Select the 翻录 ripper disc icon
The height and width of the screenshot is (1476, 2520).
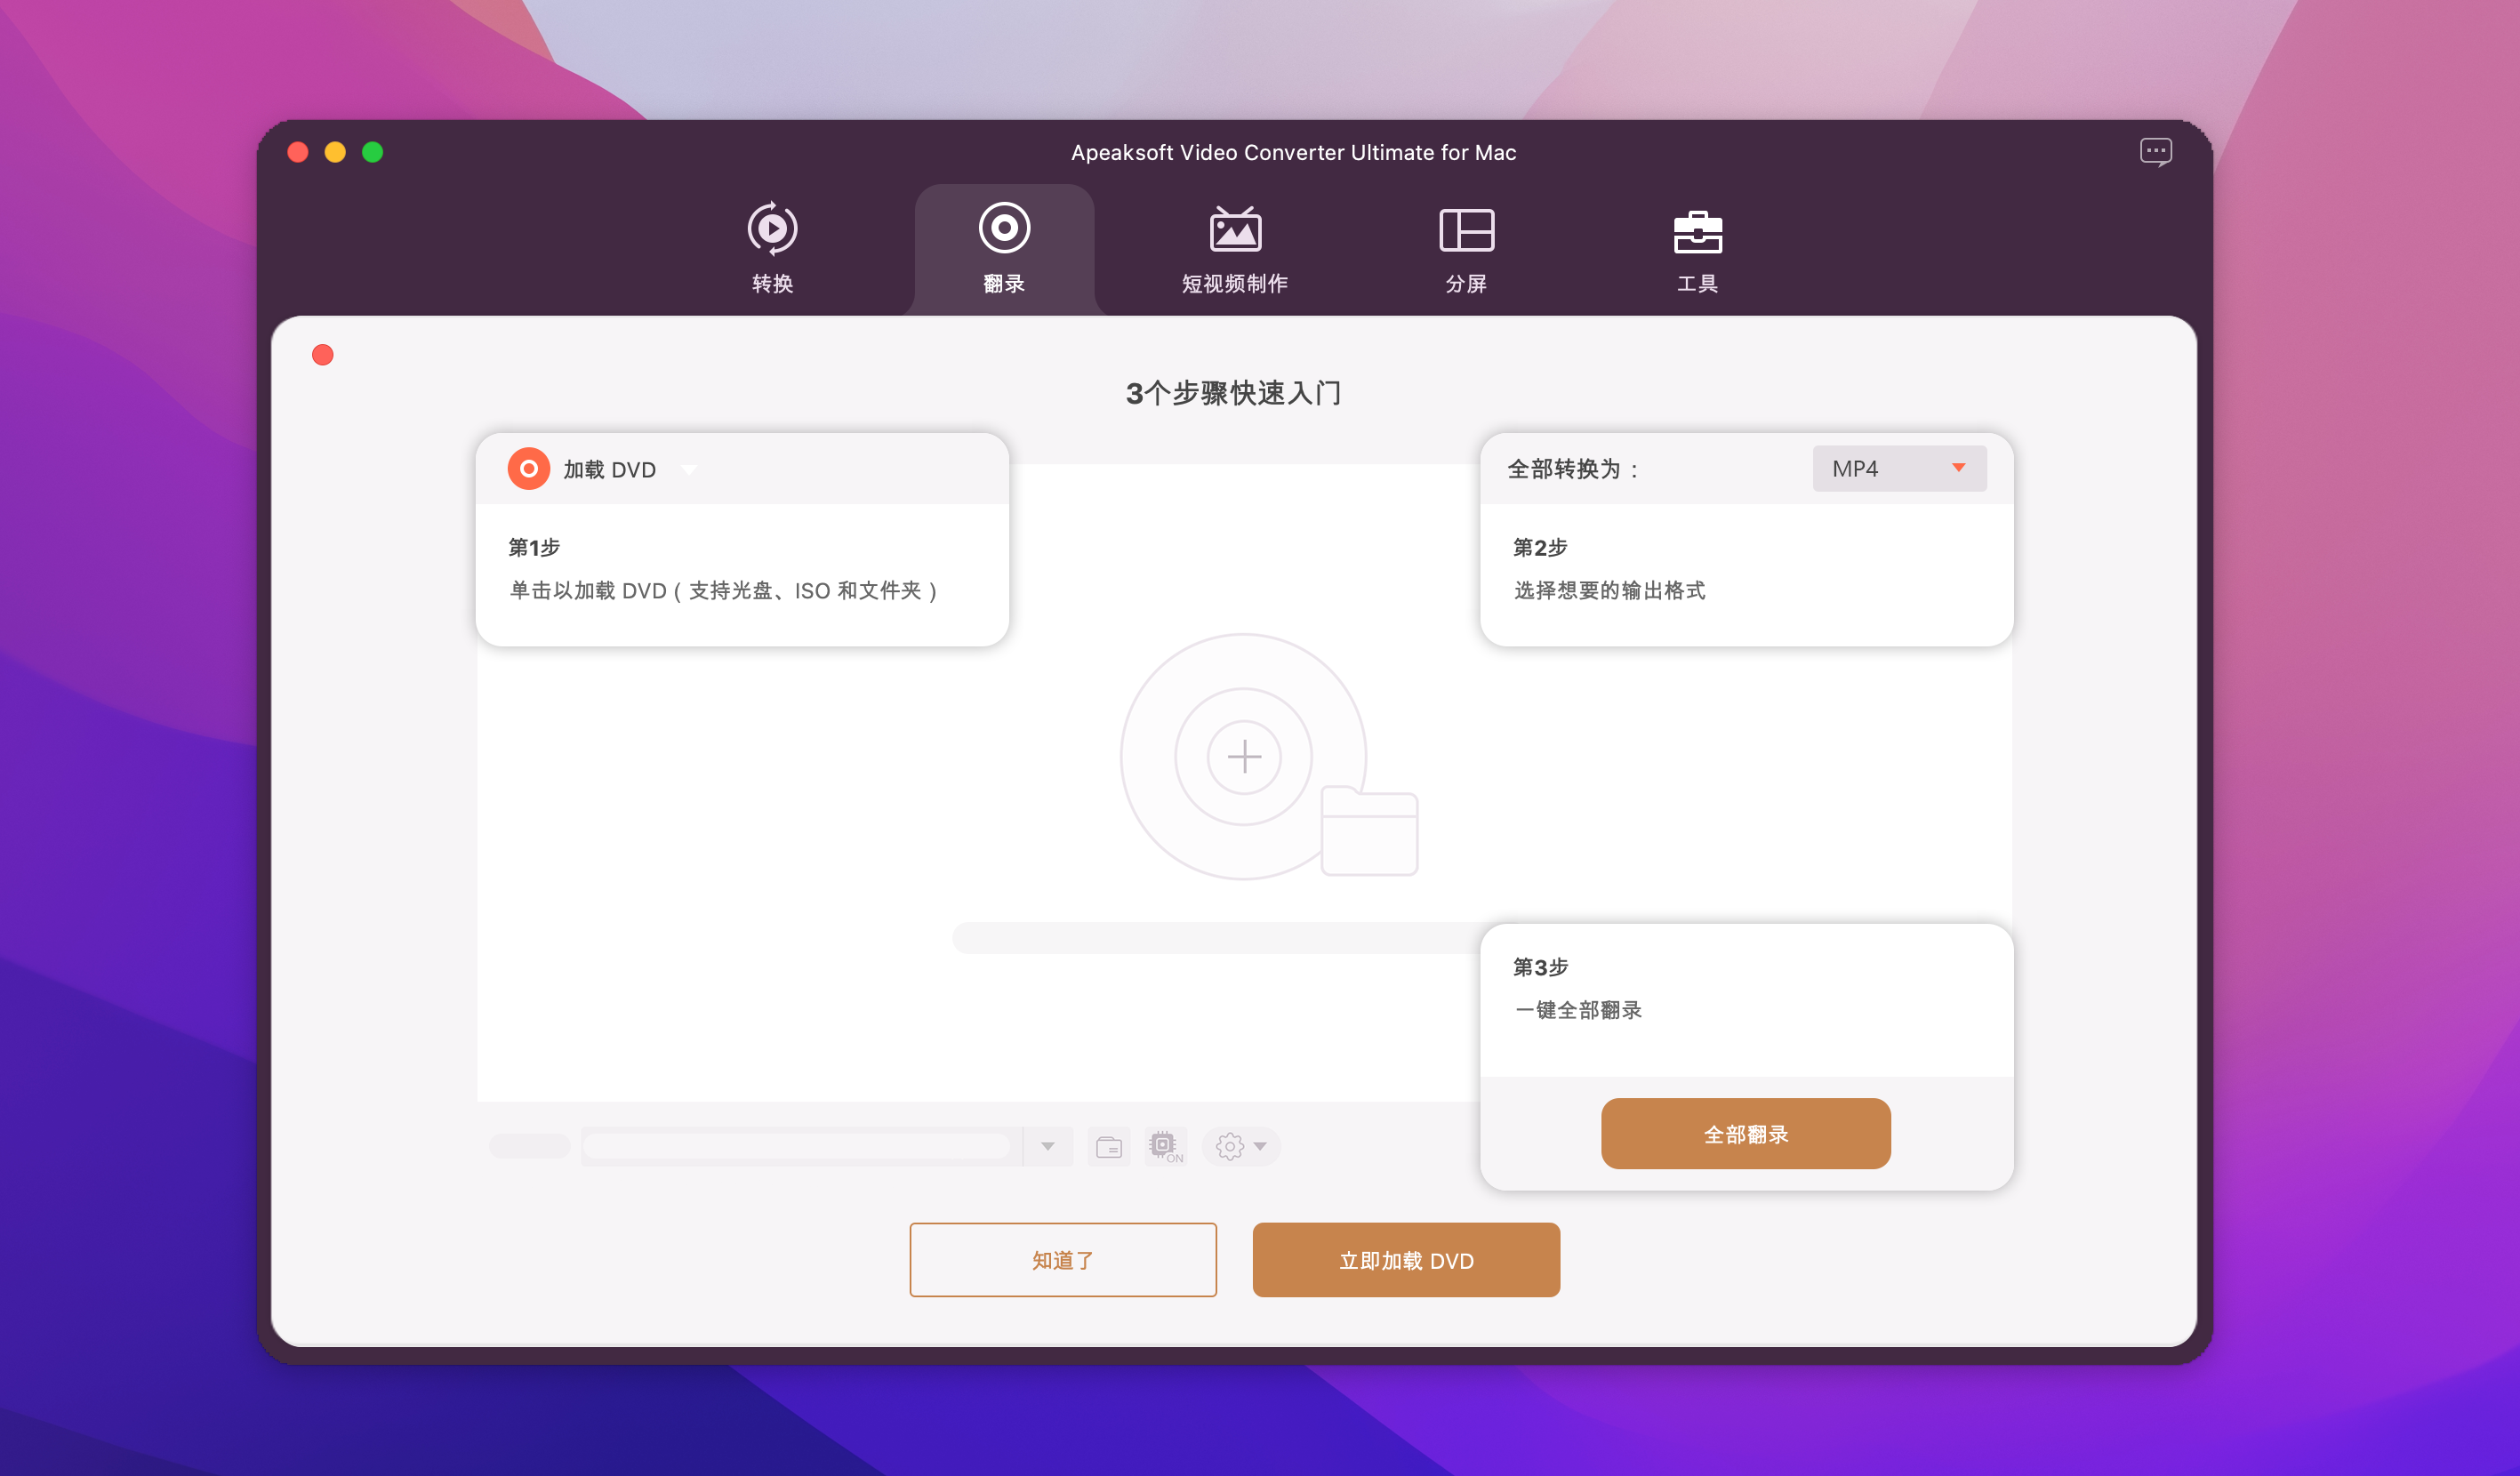click(1003, 229)
